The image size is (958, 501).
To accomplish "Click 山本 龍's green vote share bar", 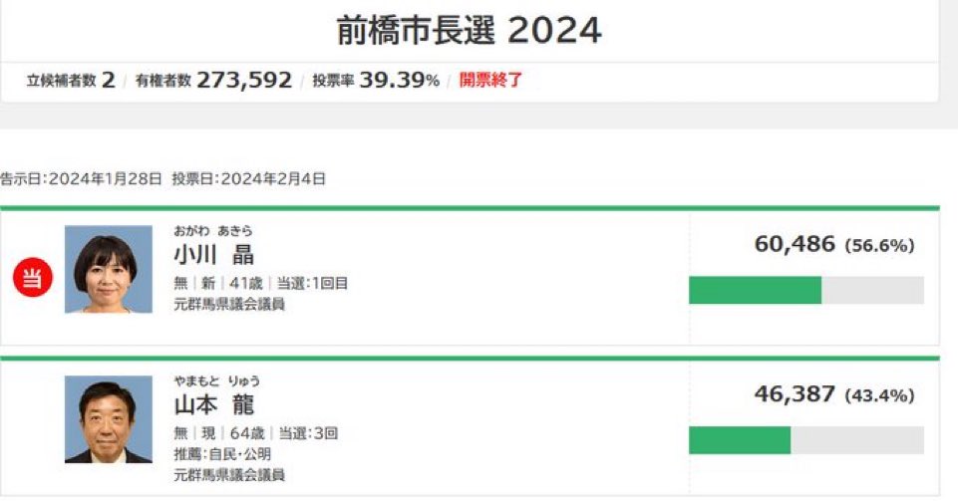I will (739, 440).
